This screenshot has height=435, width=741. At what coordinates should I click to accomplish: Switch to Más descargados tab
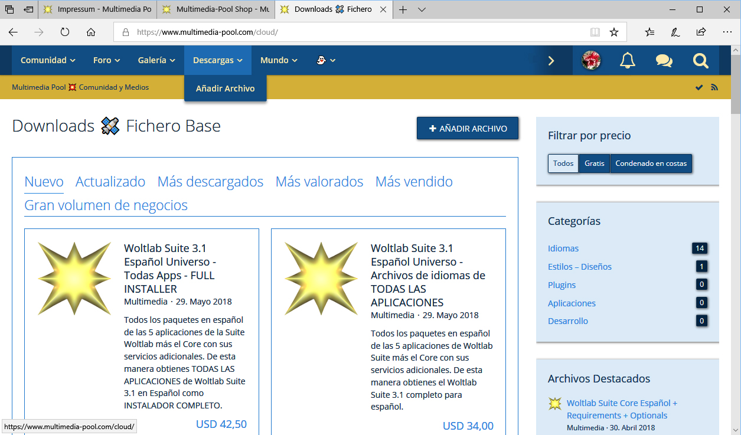coord(210,182)
